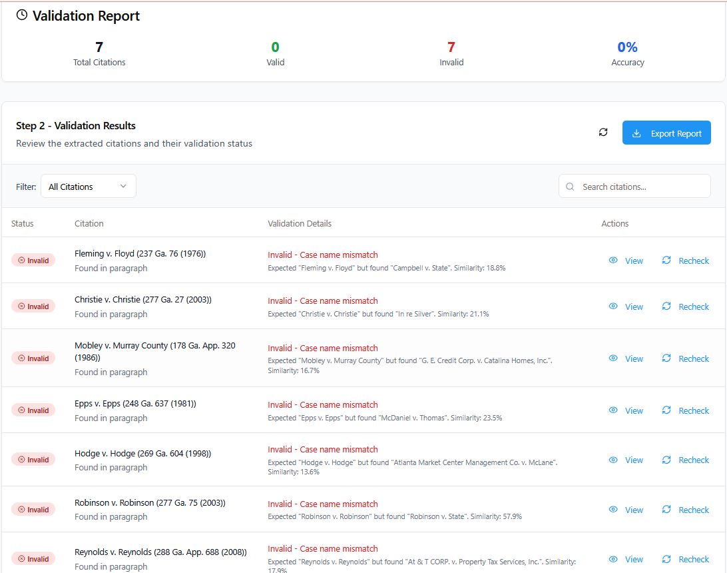Open the All Citations filter dropdown
This screenshot has height=573, width=727.
point(88,187)
